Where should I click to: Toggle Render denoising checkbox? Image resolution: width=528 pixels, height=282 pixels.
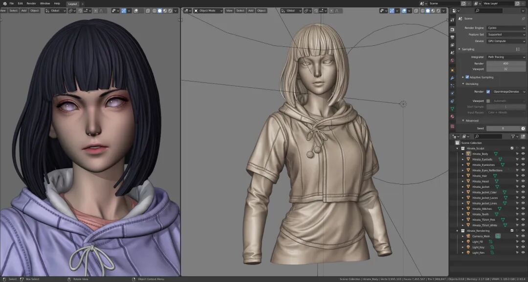tap(488, 91)
